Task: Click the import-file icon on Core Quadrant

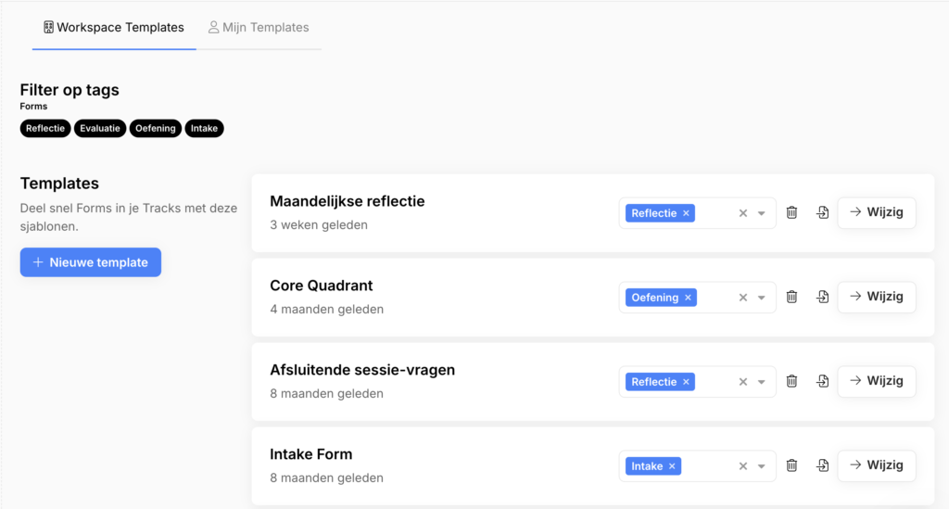Action: pyautogui.click(x=823, y=297)
